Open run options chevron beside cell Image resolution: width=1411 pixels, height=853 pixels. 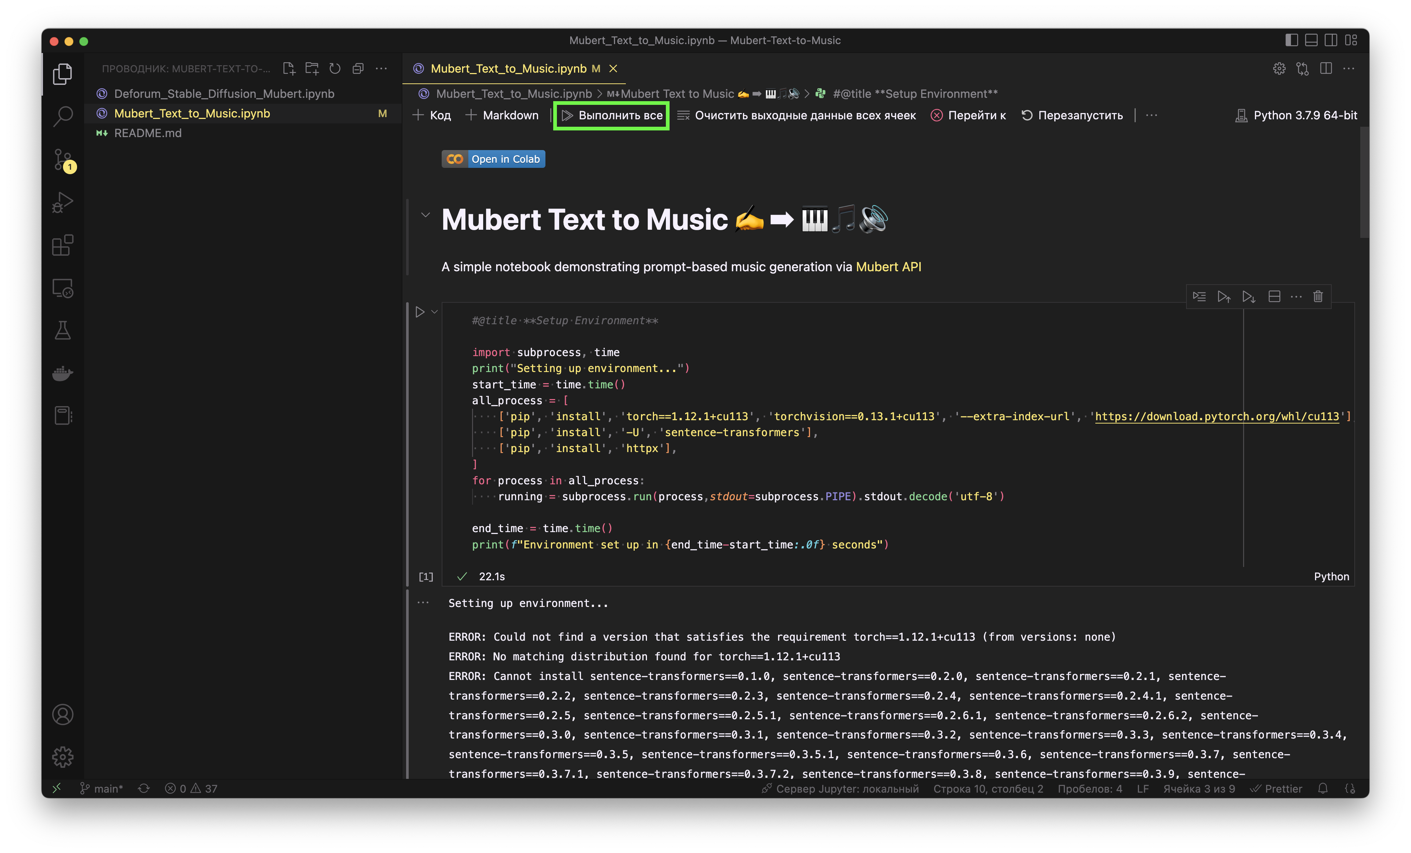[435, 312]
